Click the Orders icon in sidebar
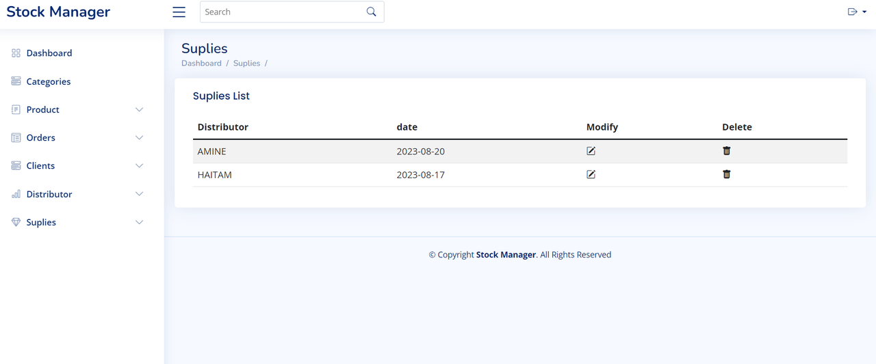 tap(16, 138)
